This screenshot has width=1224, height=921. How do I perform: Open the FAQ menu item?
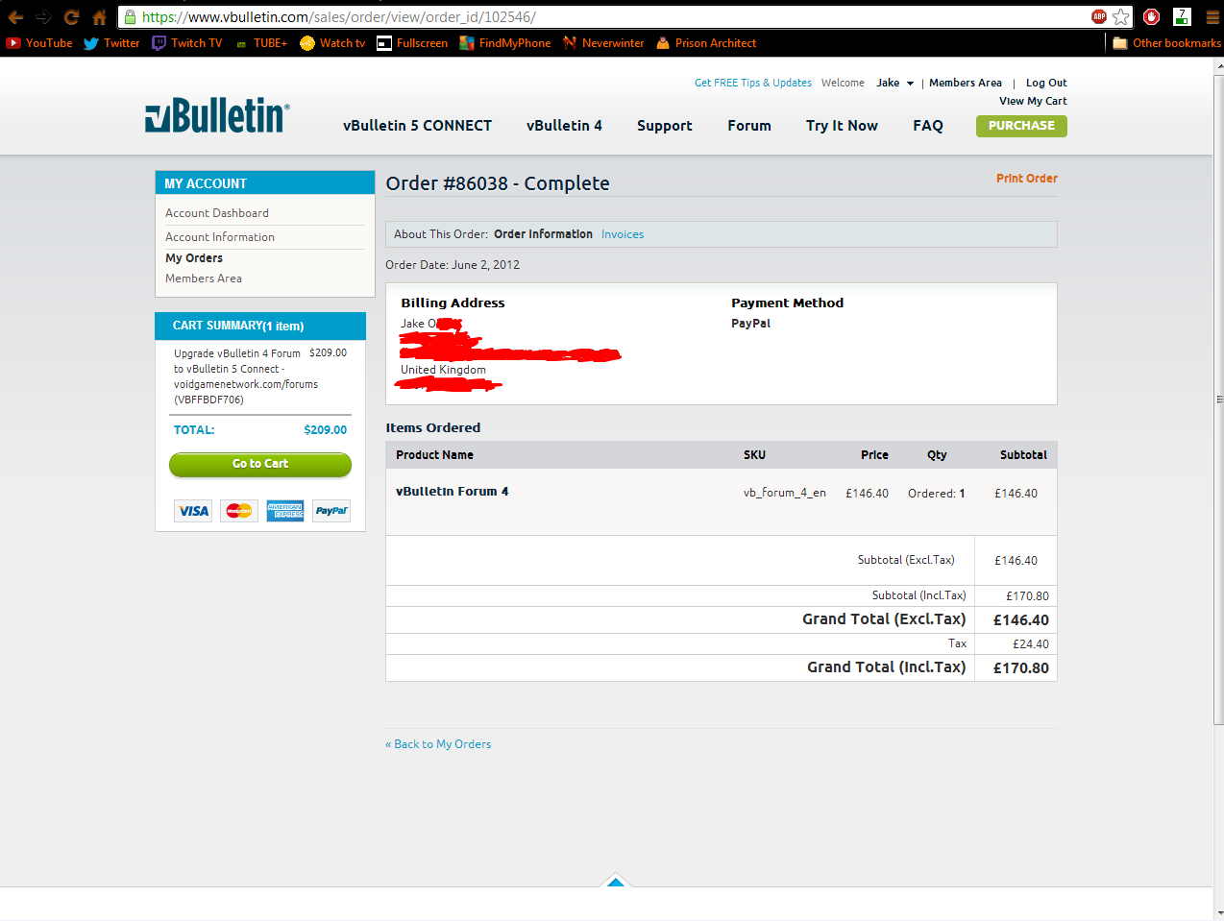[927, 126]
